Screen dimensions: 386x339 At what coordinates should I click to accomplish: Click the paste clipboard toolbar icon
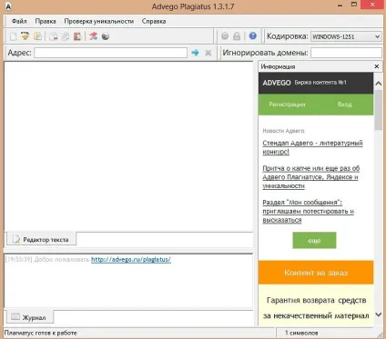pos(77,36)
